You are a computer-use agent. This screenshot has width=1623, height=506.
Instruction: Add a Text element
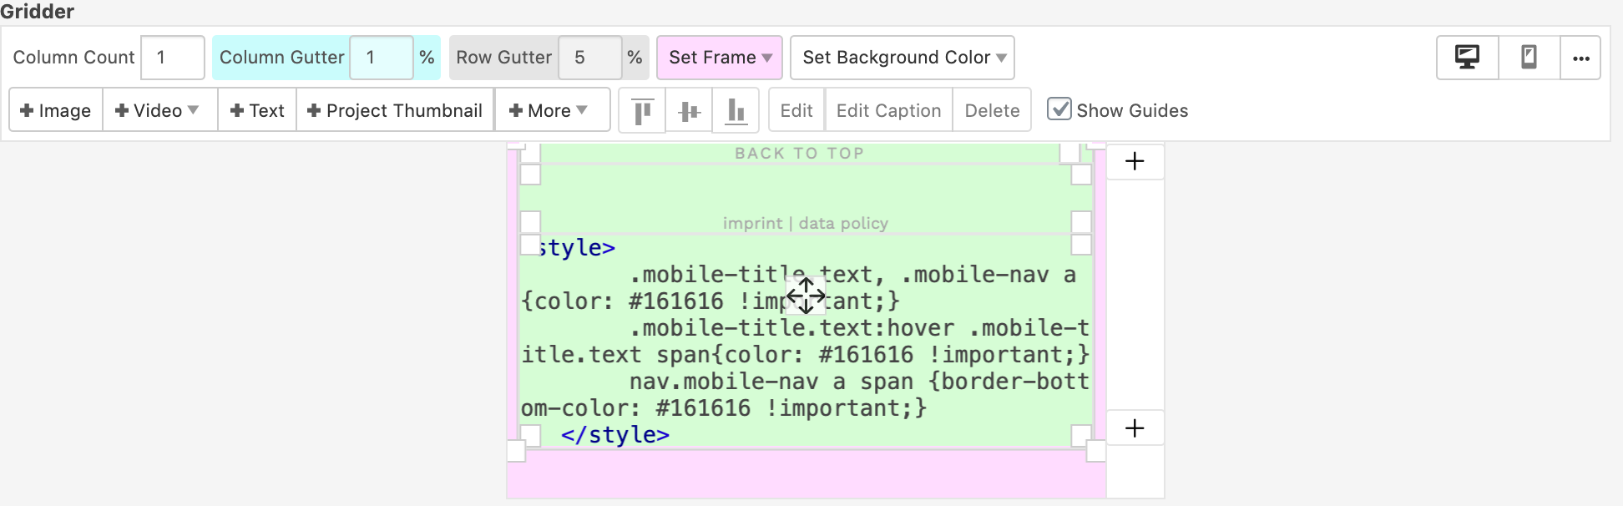[257, 111]
